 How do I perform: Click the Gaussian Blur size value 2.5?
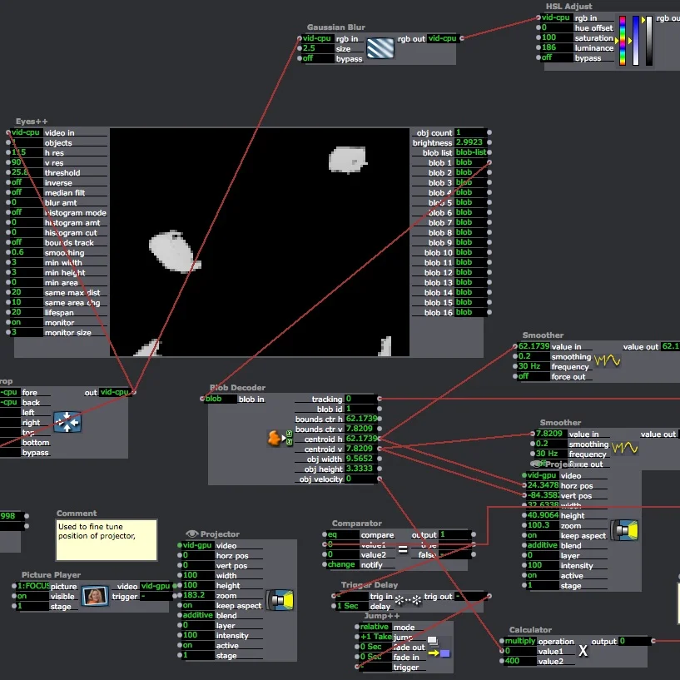(317, 48)
